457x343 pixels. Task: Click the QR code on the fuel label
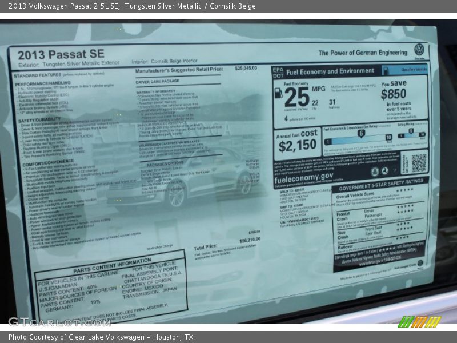(418, 163)
